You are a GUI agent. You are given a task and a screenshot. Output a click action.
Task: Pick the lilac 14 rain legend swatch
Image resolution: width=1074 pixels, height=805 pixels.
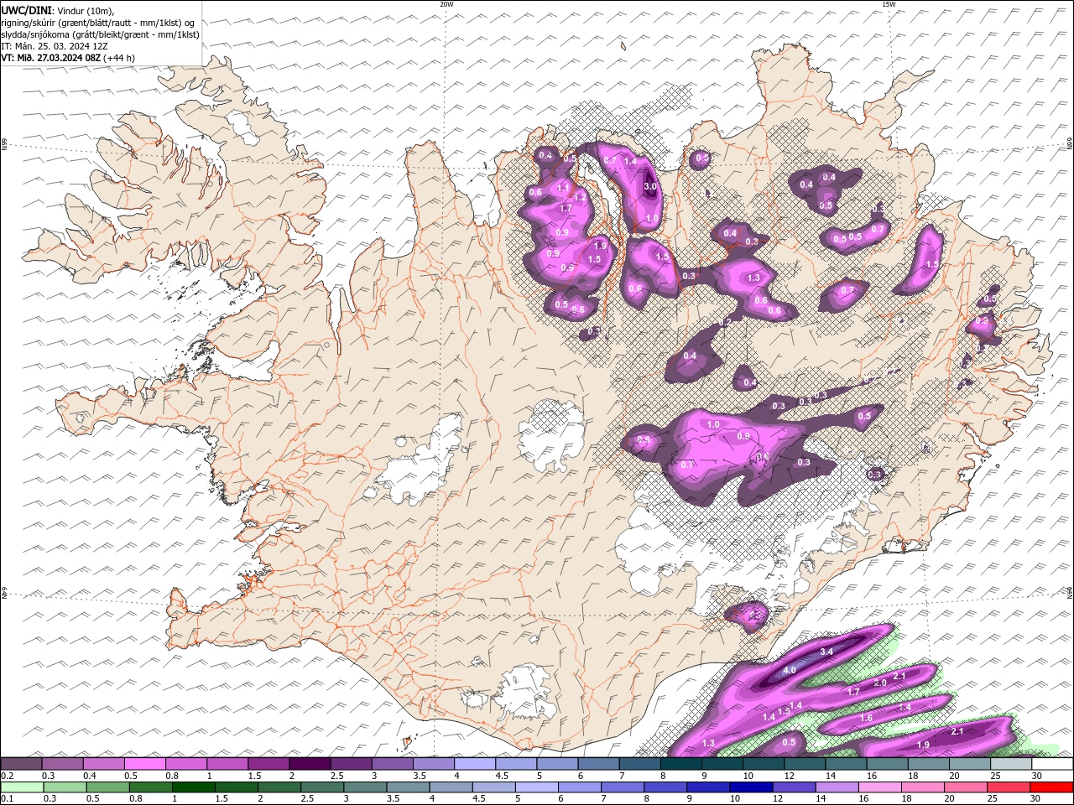pyautogui.click(x=837, y=787)
